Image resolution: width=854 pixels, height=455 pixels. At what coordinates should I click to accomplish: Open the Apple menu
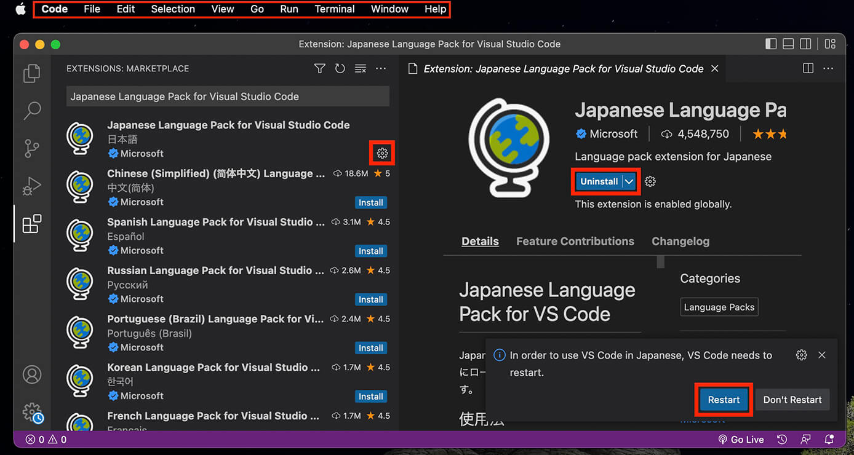coord(20,9)
